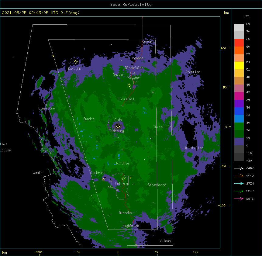Click the Calgary city label
This screenshot has width=262, height=256.
122,183
